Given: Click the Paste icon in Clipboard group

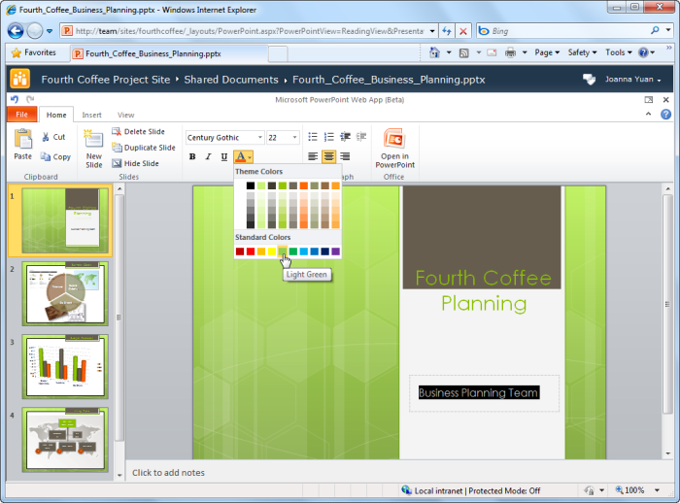Looking at the screenshot, I should 22,145.
